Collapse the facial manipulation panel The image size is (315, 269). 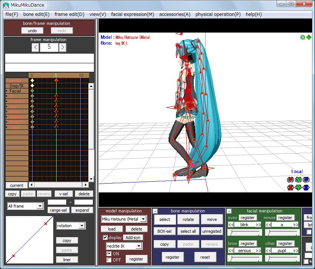(229, 211)
